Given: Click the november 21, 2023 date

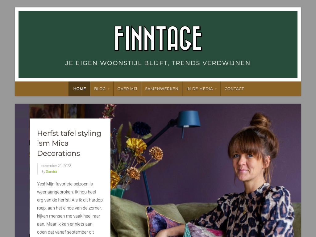Looking at the screenshot, I should coord(56,166).
